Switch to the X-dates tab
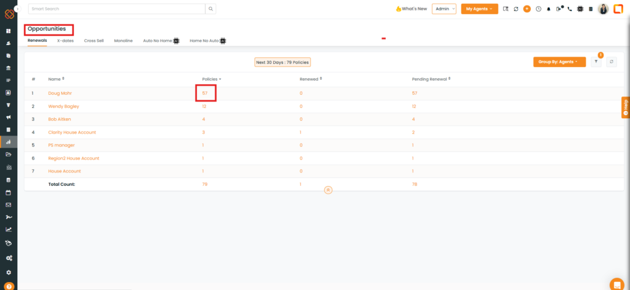 (x=65, y=41)
